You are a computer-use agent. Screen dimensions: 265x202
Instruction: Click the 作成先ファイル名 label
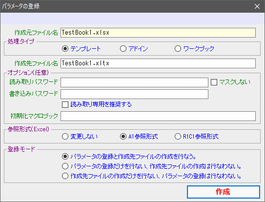36,63
